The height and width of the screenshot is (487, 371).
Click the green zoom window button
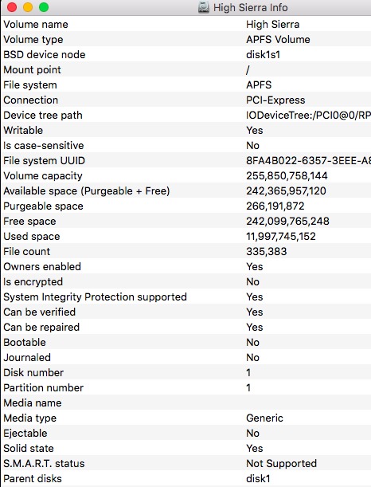pyautogui.click(x=44, y=7)
